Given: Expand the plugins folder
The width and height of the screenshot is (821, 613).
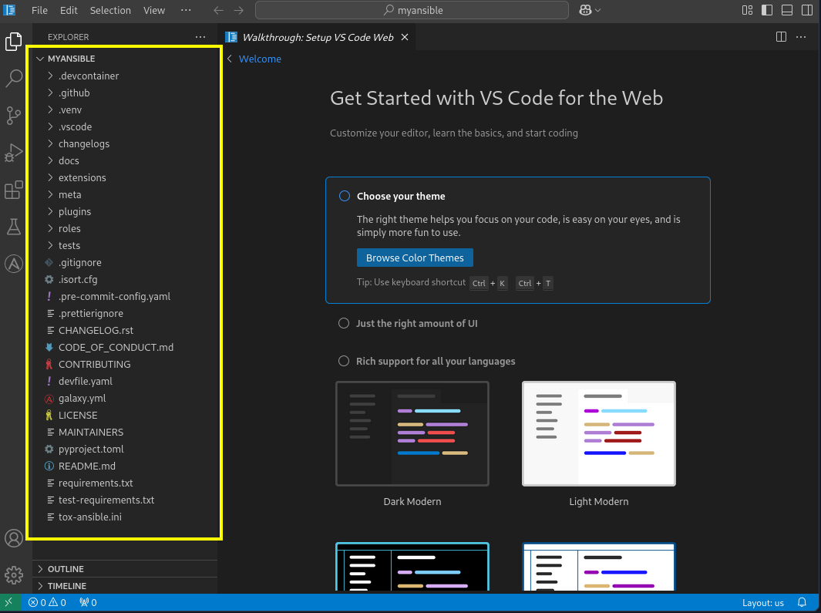Looking at the screenshot, I should point(126,211).
